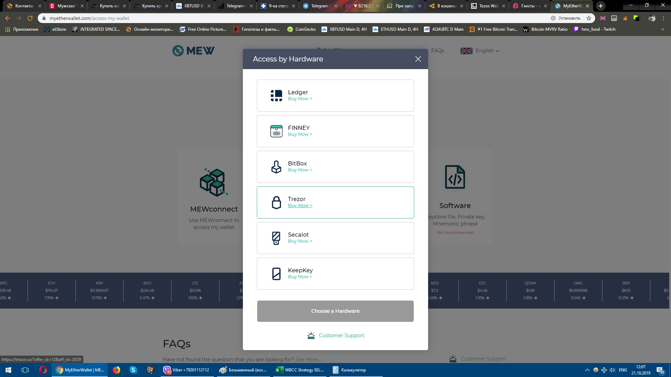Open Skype from taskbar

pos(133,370)
